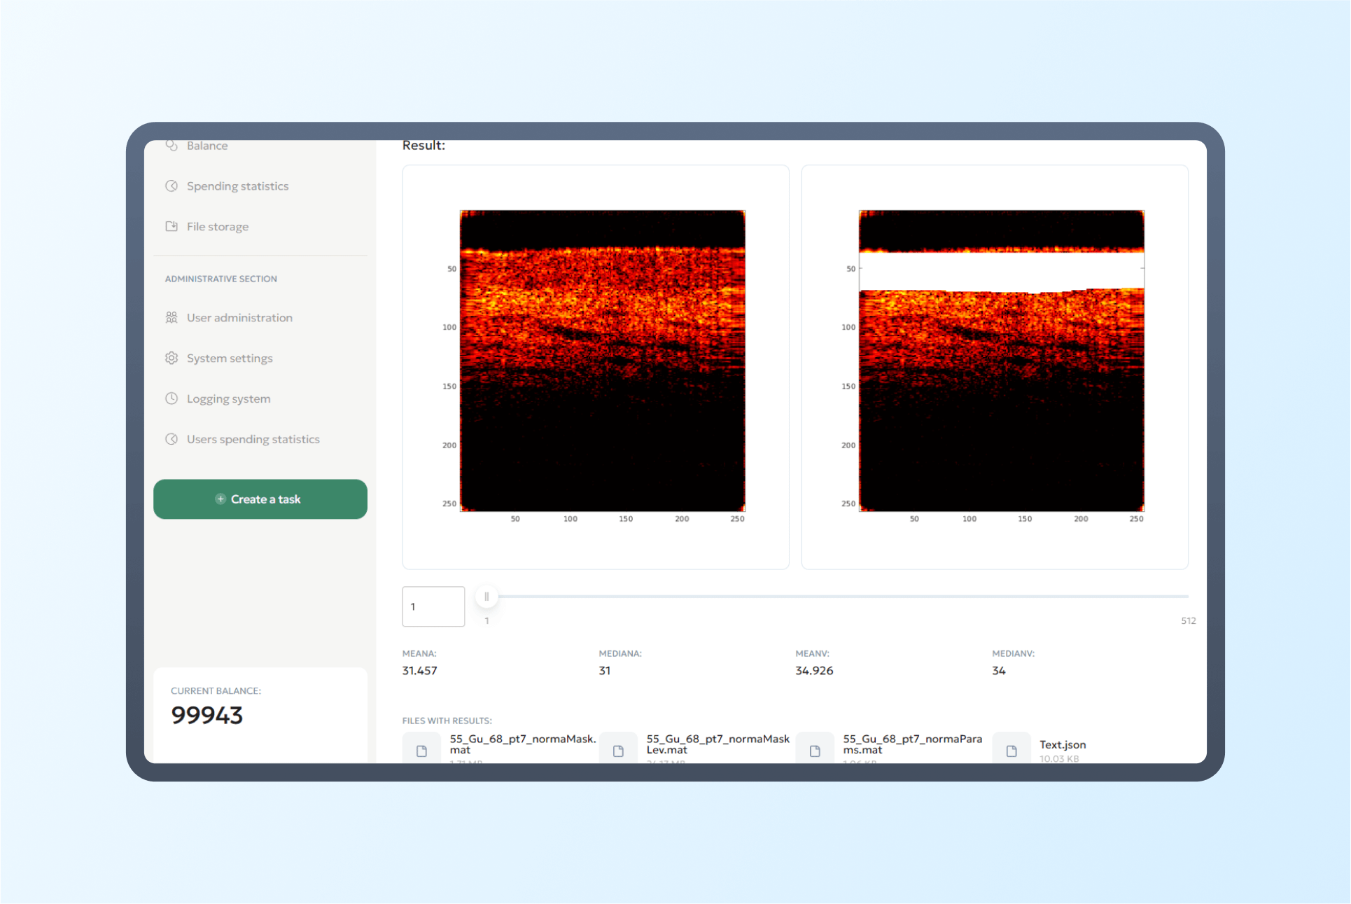1351x904 pixels.
Task: Click the Spending statistics pie icon
Action: pos(171,186)
